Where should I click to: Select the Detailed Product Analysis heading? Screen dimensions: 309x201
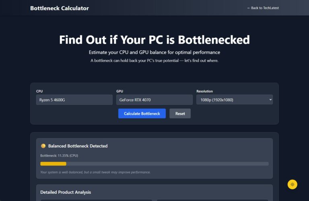(66, 192)
